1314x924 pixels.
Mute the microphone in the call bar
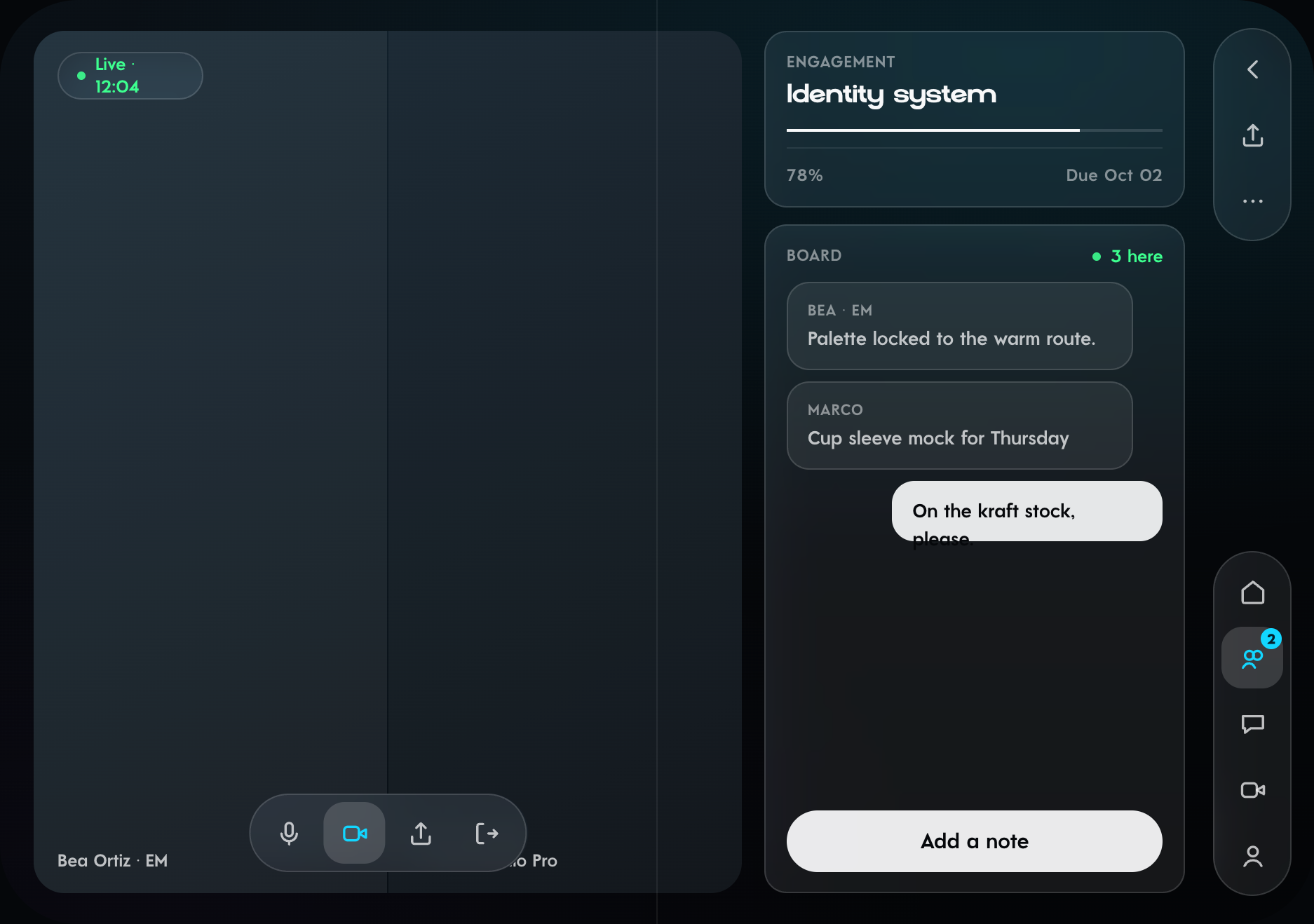pyautogui.click(x=289, y=833)
